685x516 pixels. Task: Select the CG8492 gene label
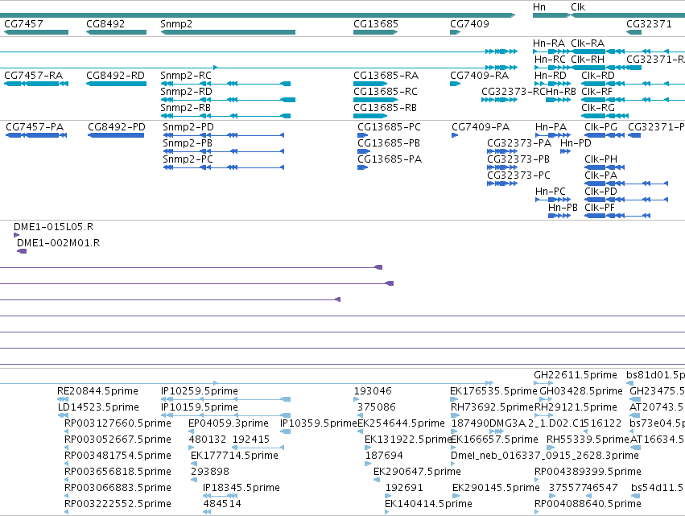(x=105, y=24)
